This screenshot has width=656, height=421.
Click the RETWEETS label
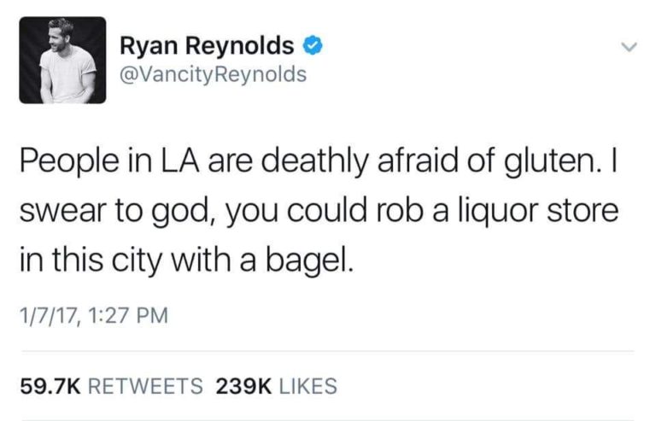point(146,386)
